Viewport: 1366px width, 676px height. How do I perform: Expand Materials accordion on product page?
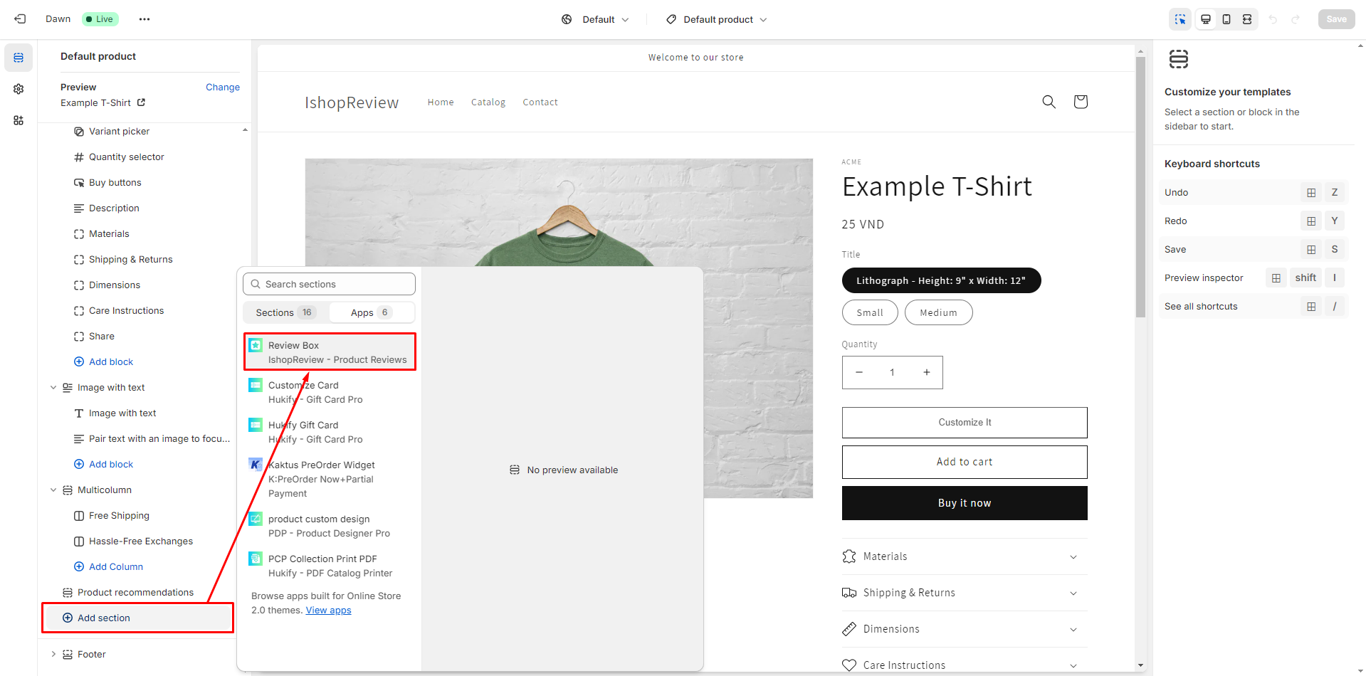tap(965, 556)
